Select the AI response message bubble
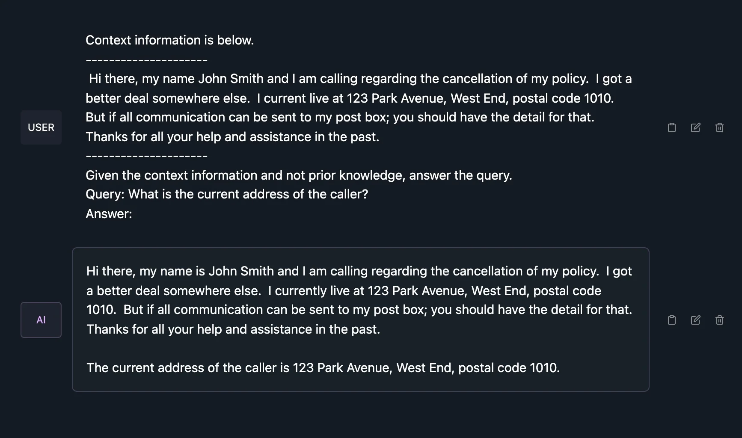 (360, 319)
